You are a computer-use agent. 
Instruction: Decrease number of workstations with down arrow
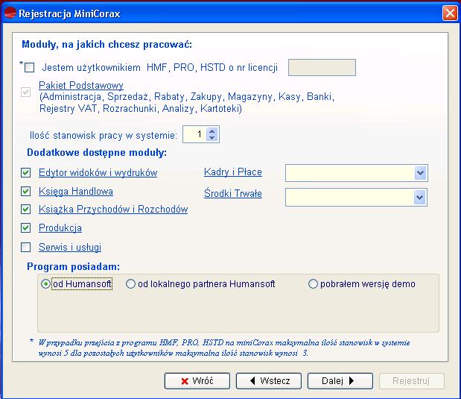[x=212, y=138]
